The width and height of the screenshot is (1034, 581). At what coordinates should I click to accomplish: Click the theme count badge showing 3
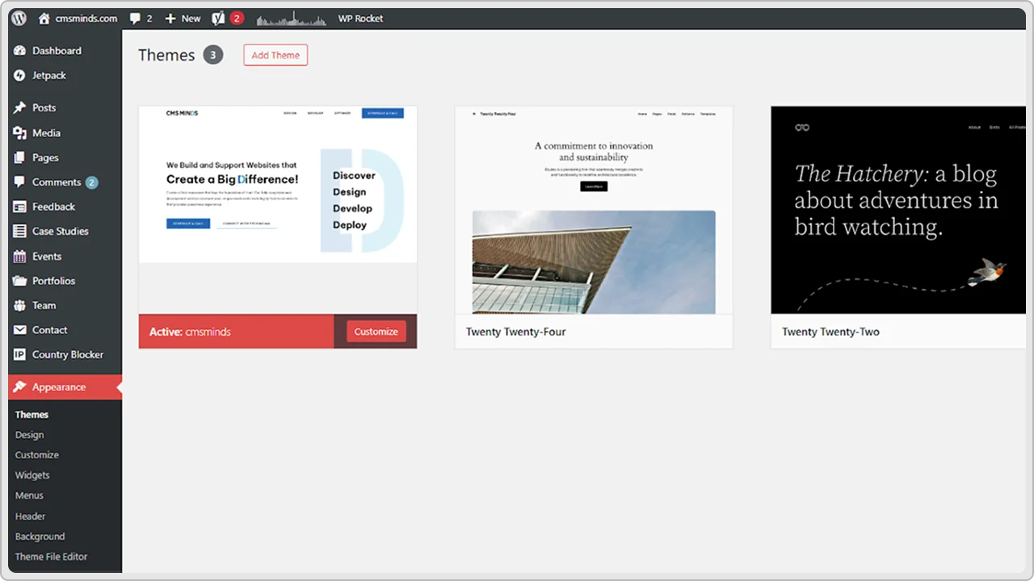pyautogui.click(x=213, y=55)
